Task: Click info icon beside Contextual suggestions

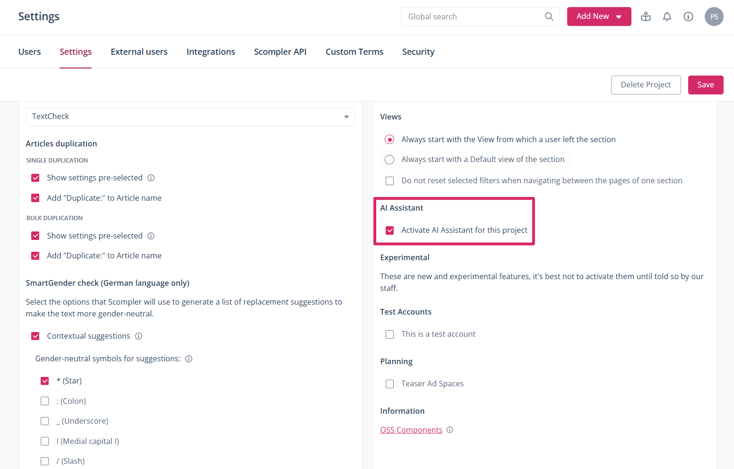Action: tap(138, 336)
